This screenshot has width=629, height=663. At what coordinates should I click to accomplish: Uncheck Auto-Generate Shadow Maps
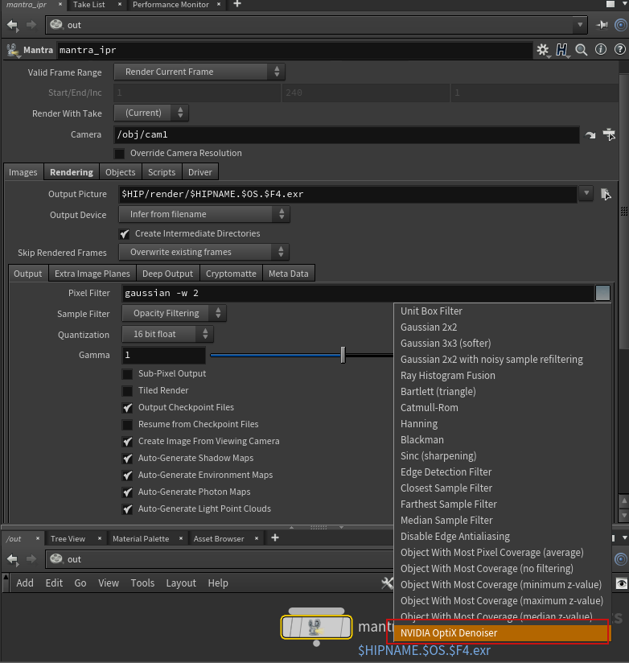click(127, 459)
